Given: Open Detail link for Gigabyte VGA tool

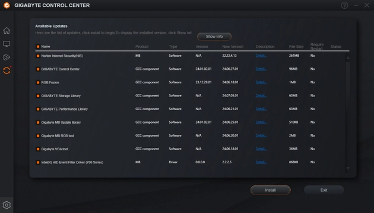Looking at the screenshot, I should point(261,149).
